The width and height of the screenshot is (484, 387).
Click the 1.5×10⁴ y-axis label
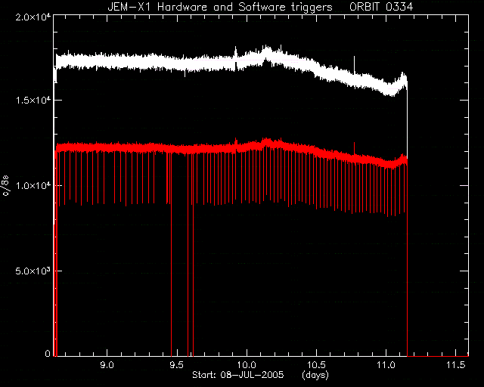33,100
